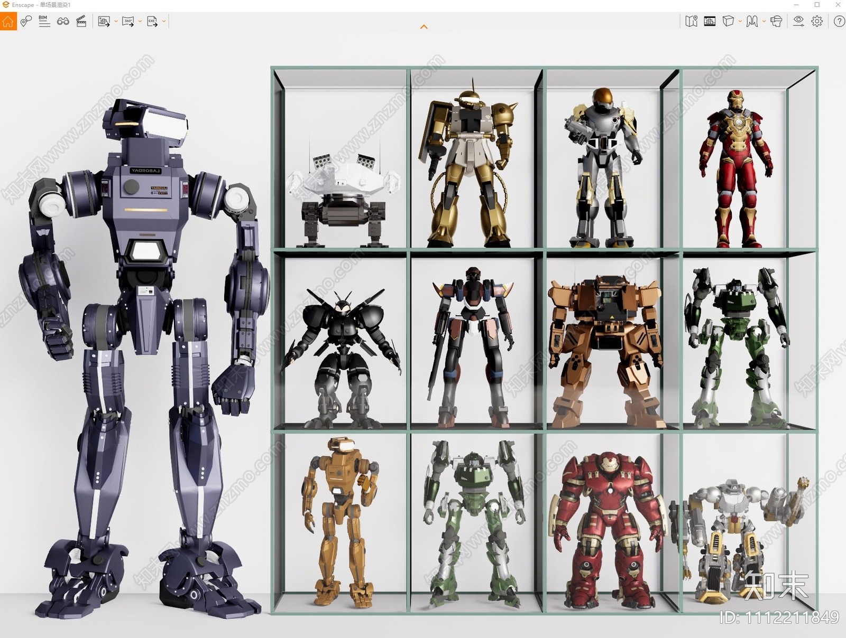846x638 pixels.
Task: Expand the projection mode dropdown arrow
Action: point(740,22)
